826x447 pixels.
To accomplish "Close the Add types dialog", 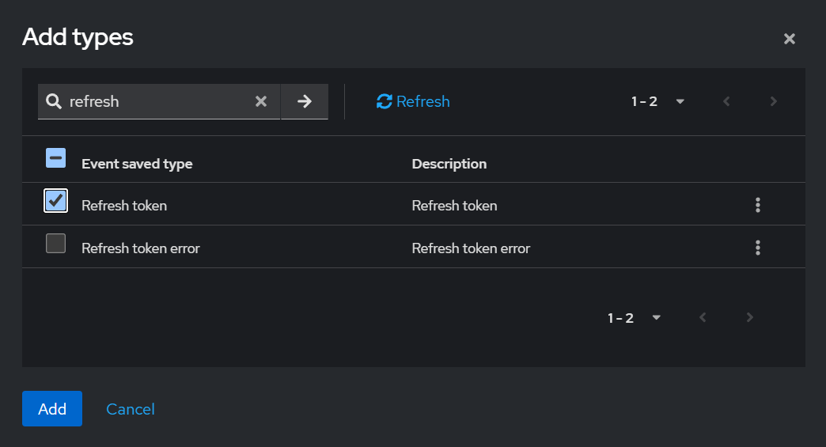I will coord(789,39).
